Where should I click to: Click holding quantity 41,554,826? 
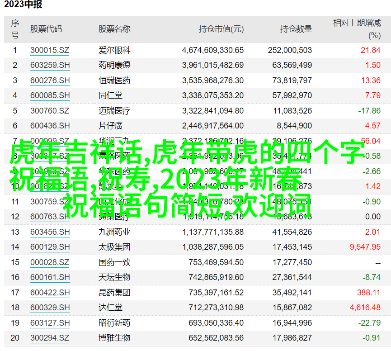point(292,232)
